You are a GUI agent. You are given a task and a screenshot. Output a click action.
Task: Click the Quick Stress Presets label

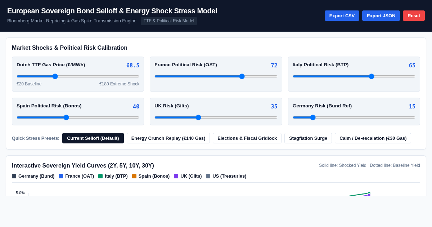(36, 138)
